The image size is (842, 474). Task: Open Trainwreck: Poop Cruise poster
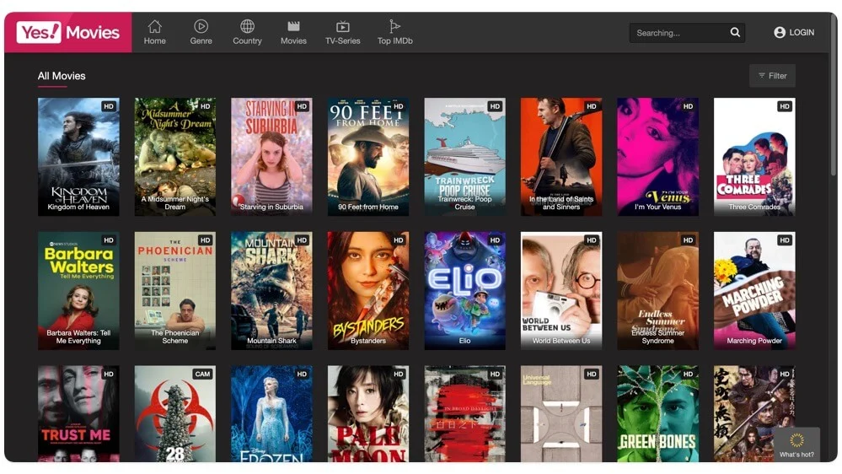tap(465, 157)
